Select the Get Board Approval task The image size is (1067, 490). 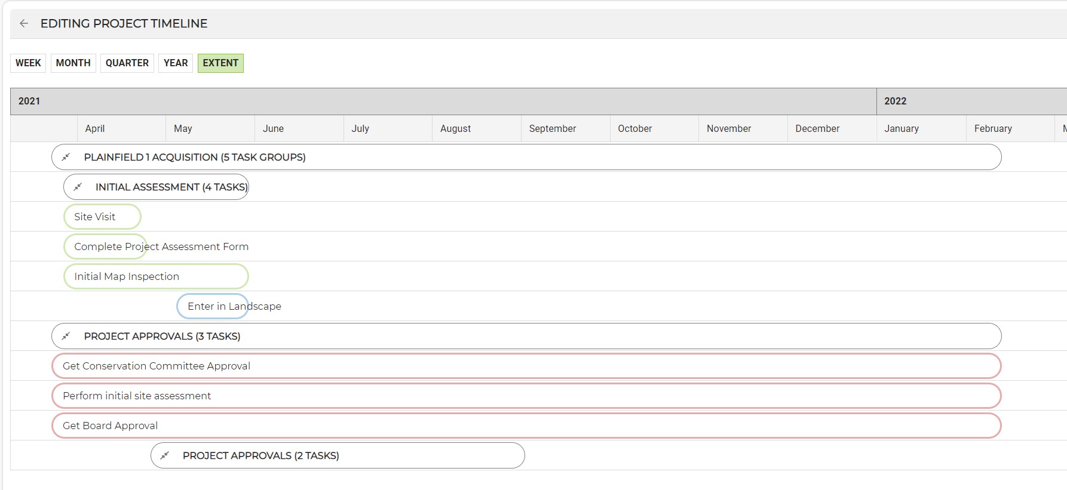(526, 426)
